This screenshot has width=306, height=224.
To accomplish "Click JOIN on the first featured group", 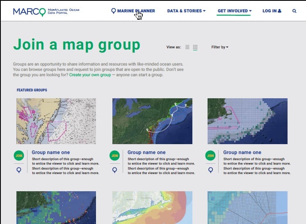I will click(19, 156).
